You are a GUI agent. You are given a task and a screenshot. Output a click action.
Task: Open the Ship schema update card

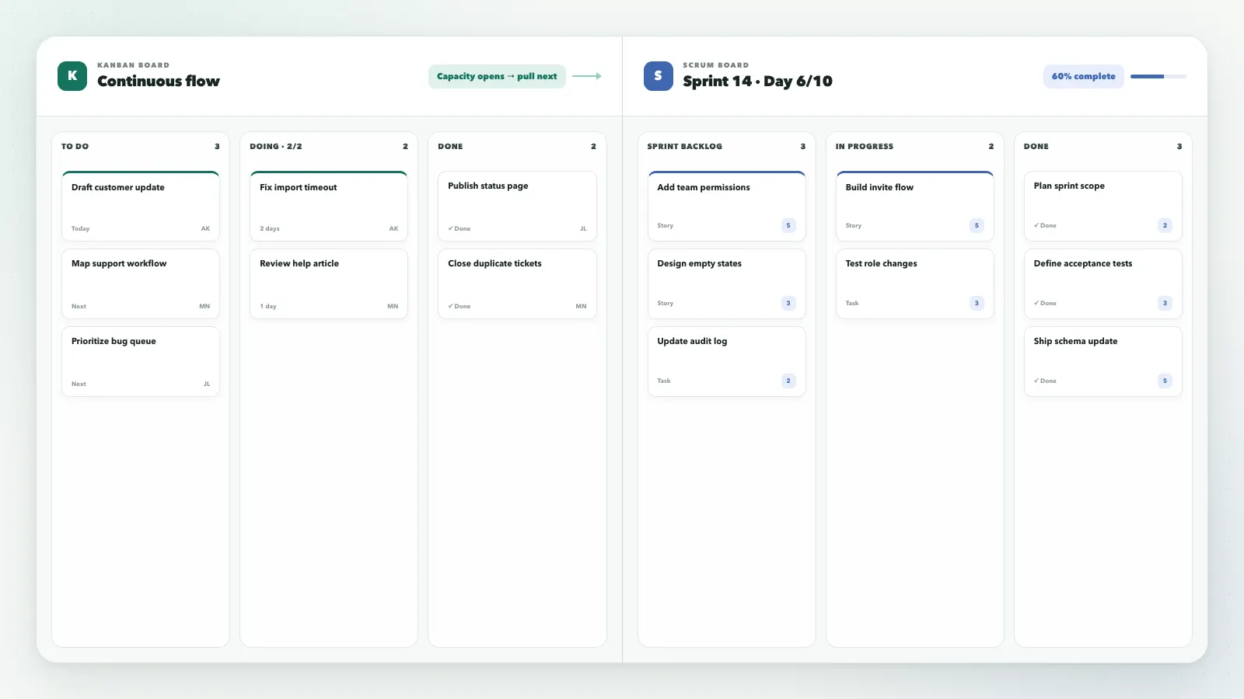point(1103,361)
